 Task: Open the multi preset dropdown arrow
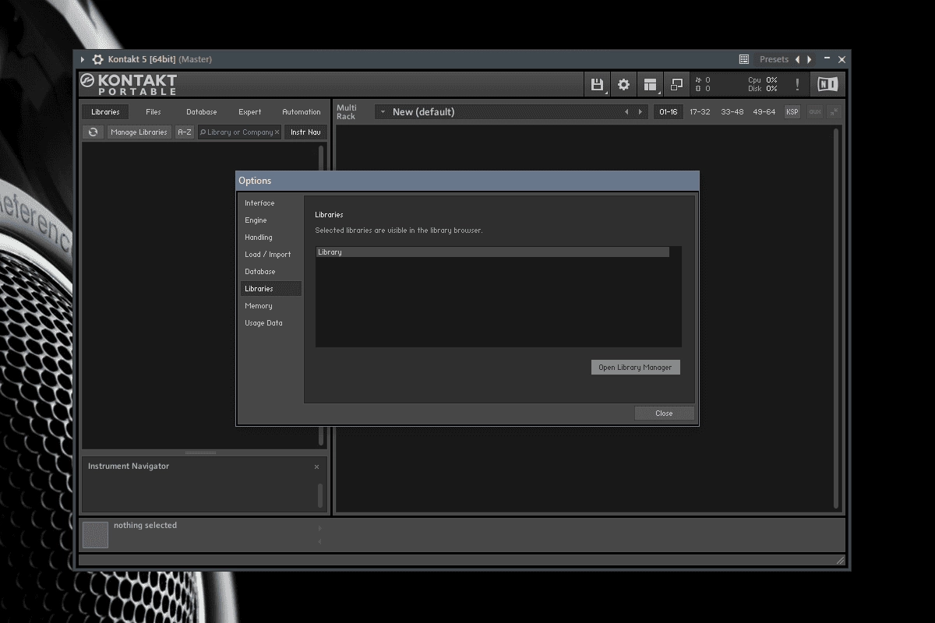coord(383,112)
